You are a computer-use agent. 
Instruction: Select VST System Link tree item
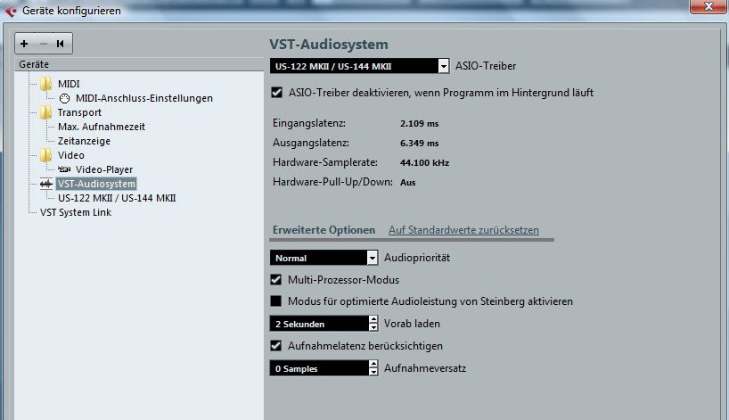[x=76, y=212]
